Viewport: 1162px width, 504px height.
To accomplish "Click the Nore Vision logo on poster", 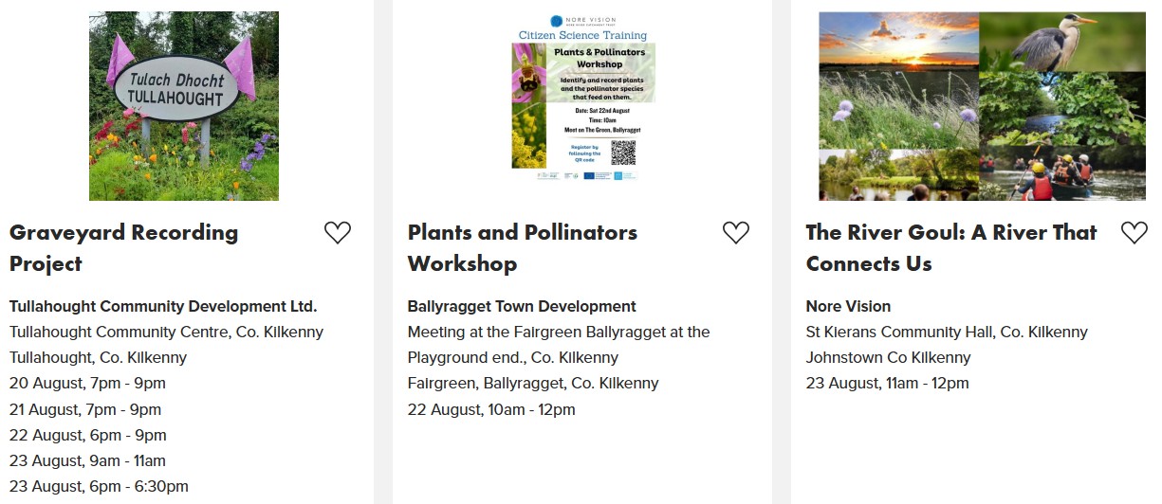I will tap(582, 20).
